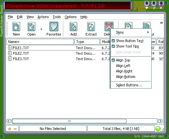Choose Align Left in context menu
Screen dimensions: 169x139
click(x=131, y=66)
